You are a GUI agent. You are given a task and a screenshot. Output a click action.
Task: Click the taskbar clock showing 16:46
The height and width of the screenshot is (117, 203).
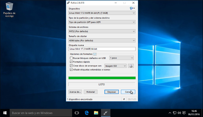pyautogui.click(x=194, y=113)
